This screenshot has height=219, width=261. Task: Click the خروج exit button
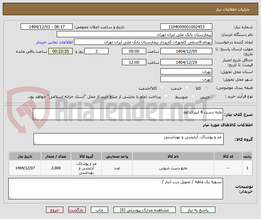coord(55,210)
